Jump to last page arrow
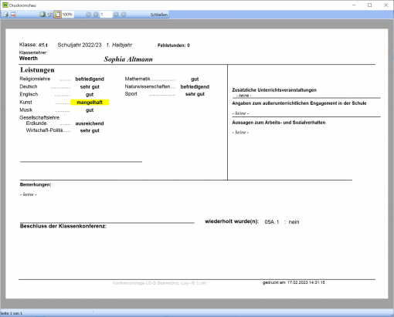Image resolution: width=394 pixels, height=317 pixels. [124, 15]
